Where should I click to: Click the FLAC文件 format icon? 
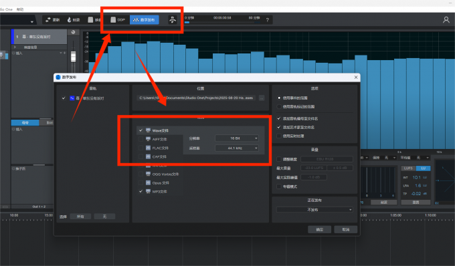pos(148,148)
